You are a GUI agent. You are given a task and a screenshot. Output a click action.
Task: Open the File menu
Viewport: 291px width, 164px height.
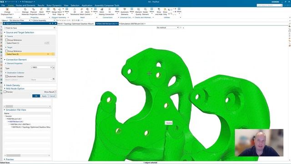tap(3, 5)
